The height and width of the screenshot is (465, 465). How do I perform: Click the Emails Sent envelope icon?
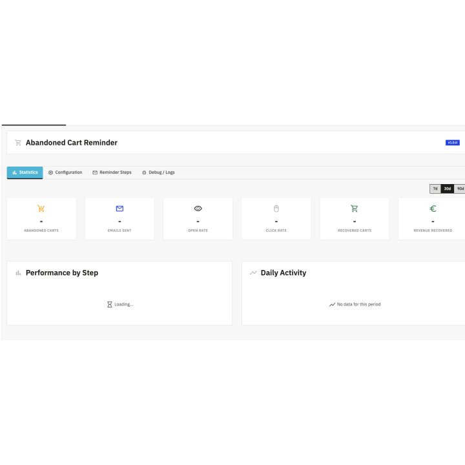119,209
